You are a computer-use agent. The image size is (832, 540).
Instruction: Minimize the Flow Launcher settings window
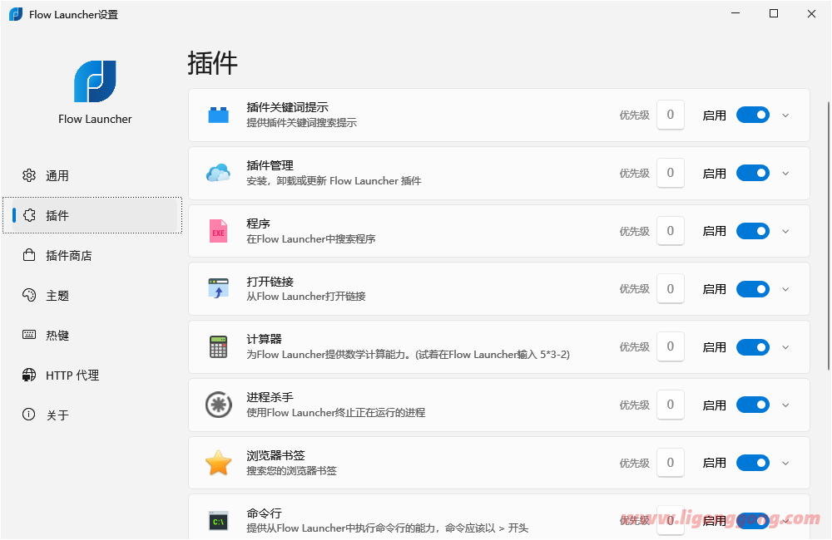(x=735, y=14)
